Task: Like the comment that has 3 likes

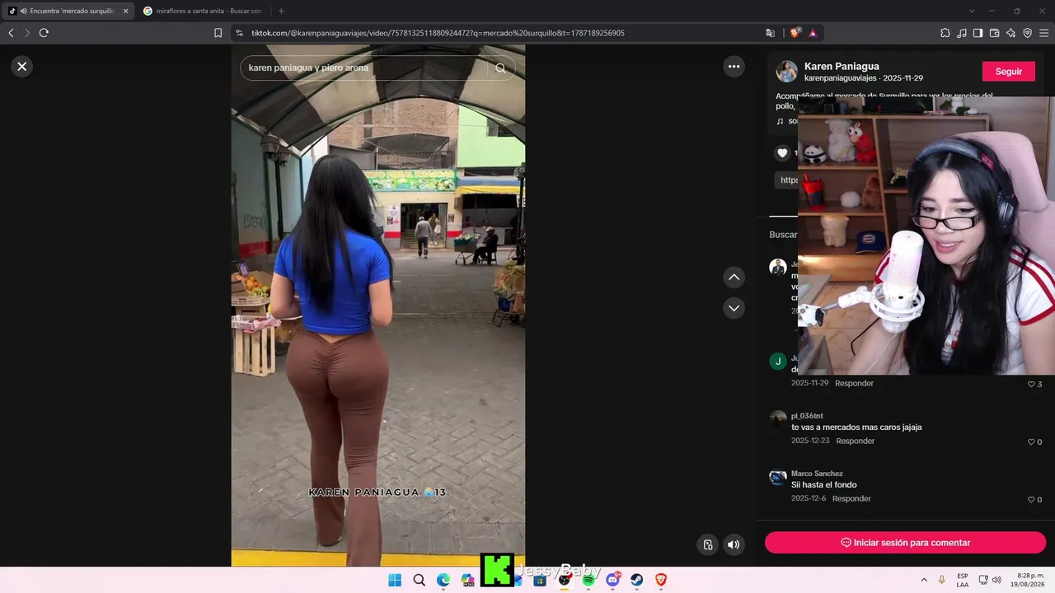Action: point(1031,385)
